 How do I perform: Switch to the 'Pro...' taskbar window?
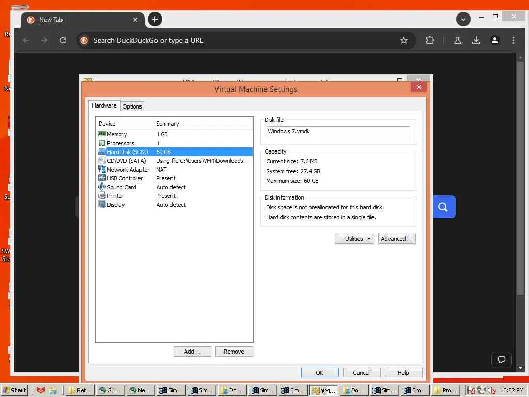(445, 390)
